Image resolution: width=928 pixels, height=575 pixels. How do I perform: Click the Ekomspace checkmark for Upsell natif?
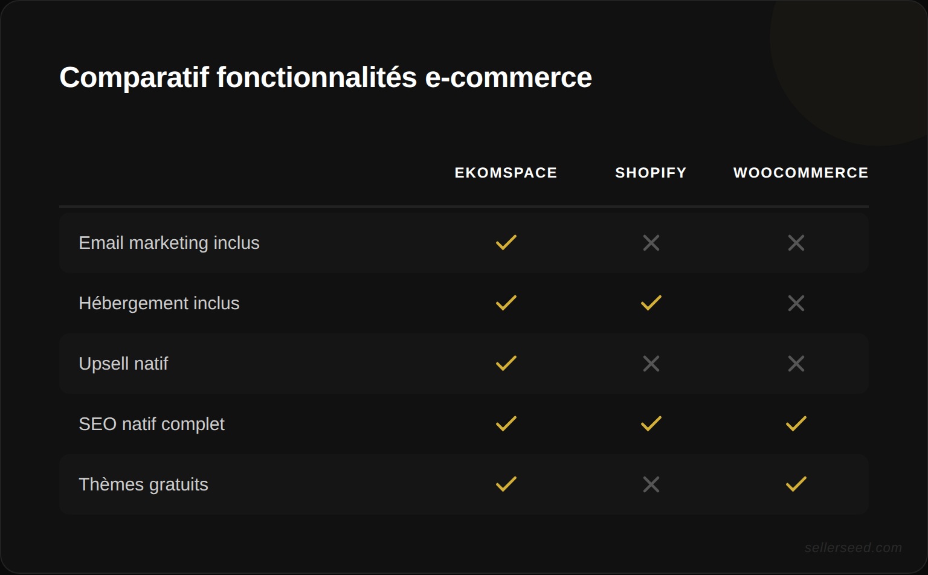[505, 364]
